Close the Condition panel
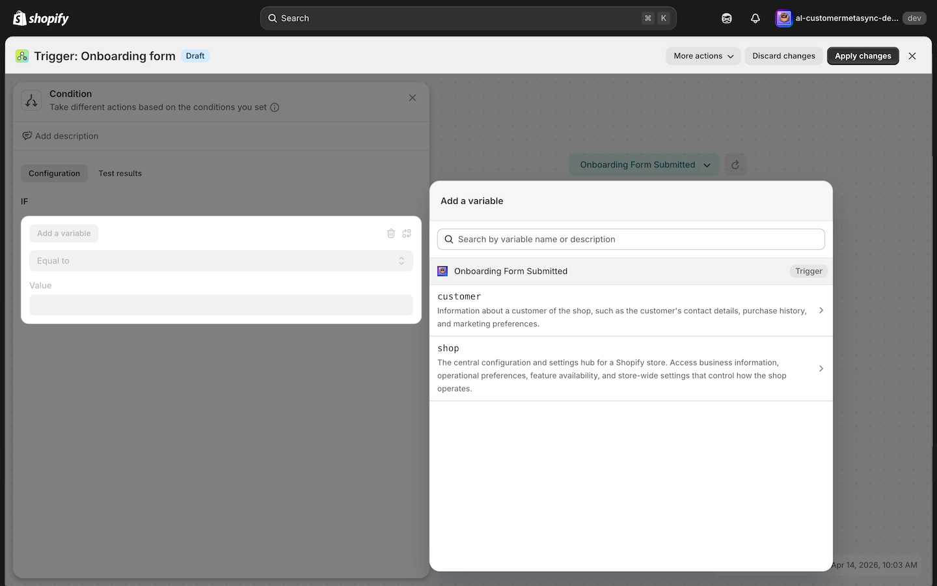Image resolution: width=937 pixels, height=586 pixels. pyautogui.click(x=413, y=98)
